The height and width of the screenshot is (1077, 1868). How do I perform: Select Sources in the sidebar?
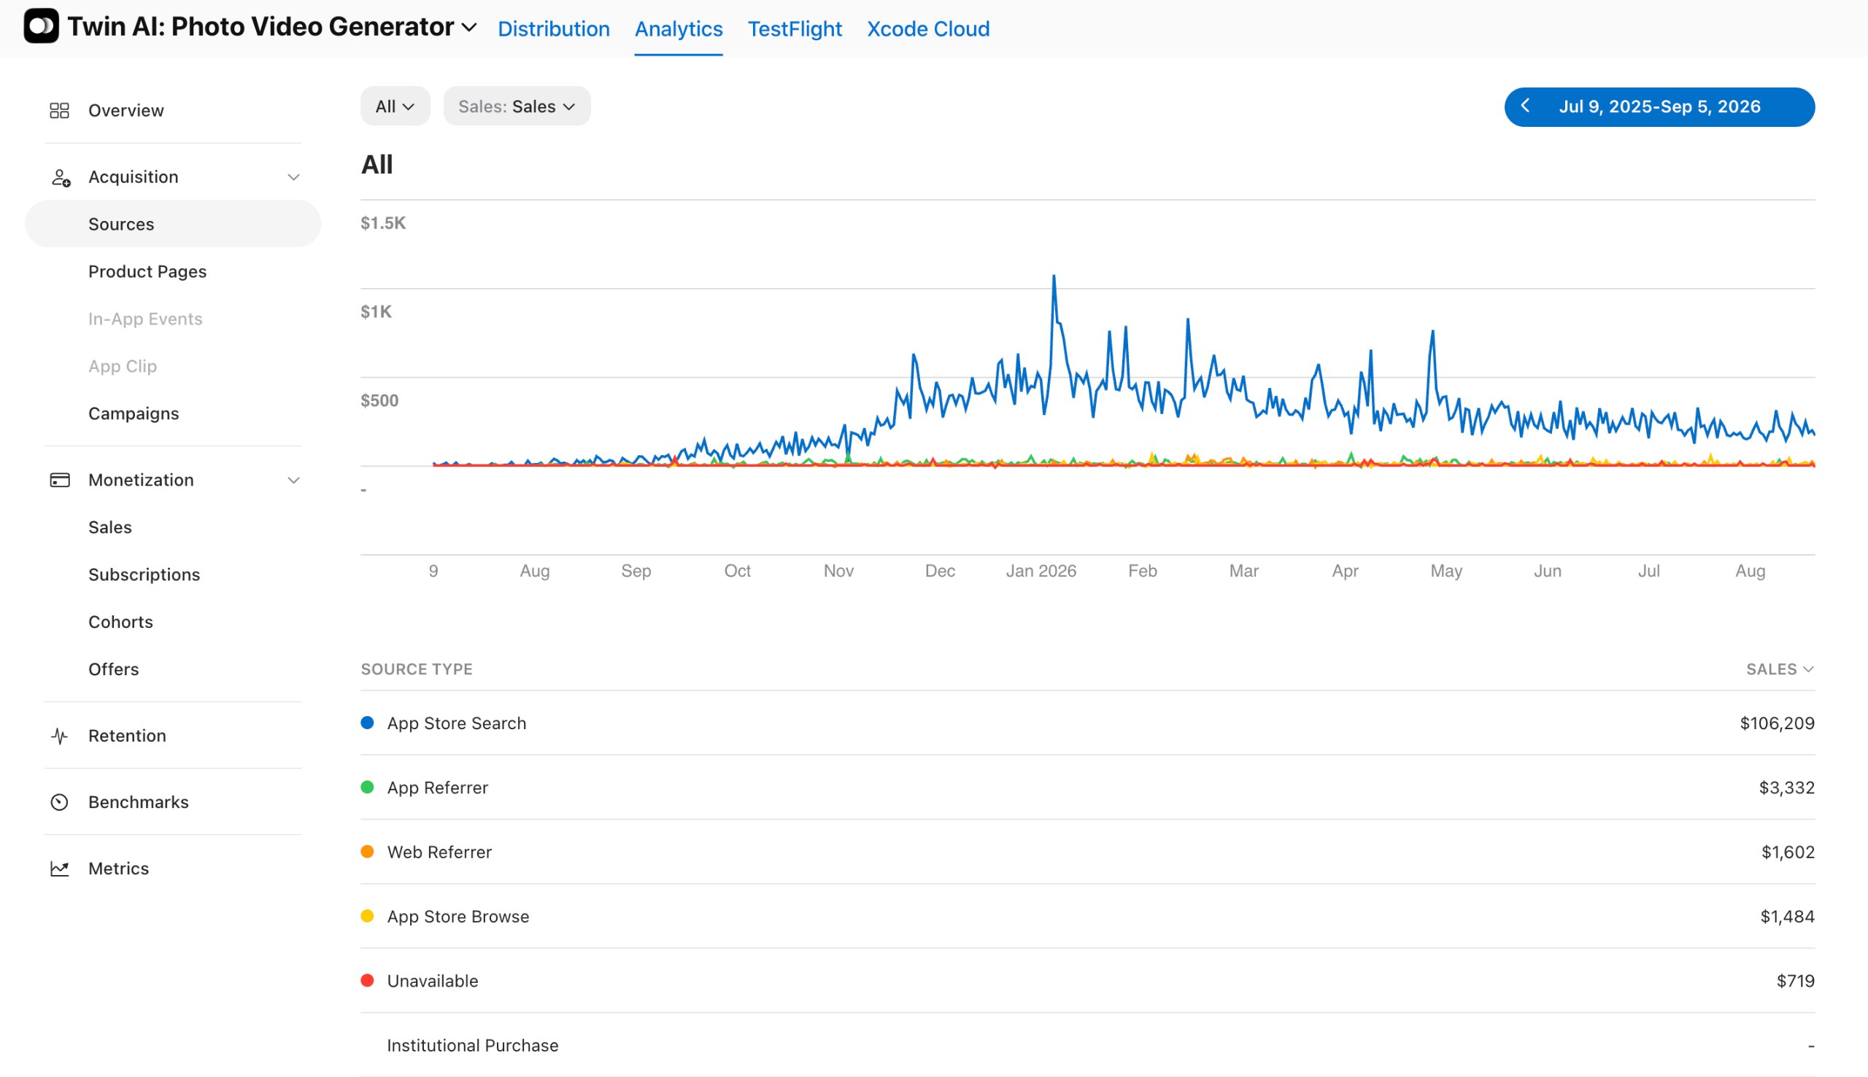tap(172, 224)
